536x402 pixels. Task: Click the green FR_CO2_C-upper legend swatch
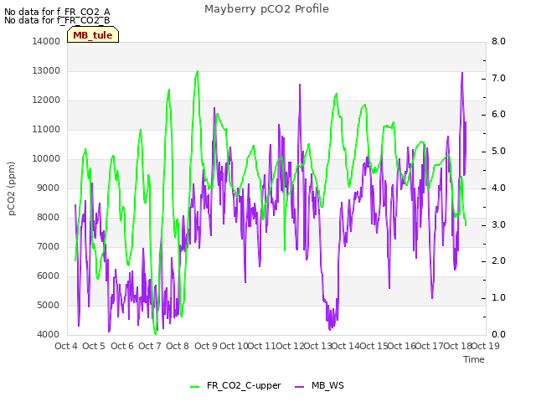pos(194,387)
